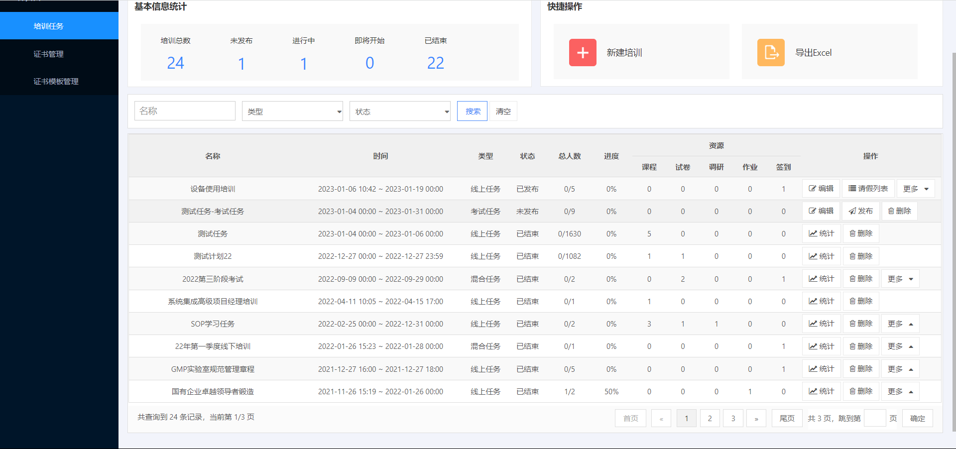The image size is (956, 449).
Task: View statistics for 22年第一季度线下培训
Action: click(x=822, y=346)
